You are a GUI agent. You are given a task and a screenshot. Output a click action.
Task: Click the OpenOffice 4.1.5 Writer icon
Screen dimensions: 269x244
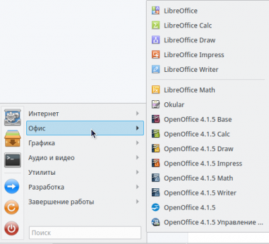point(155,193)
